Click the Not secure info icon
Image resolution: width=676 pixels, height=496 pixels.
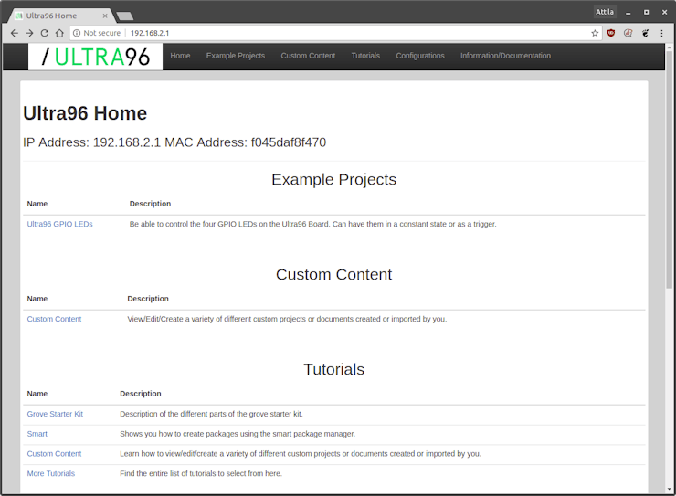tap(77, 33)
